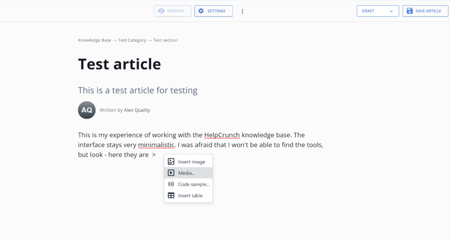The image size is (450, 239).
Task: Expand the Draft status dropdown
Action: (x=377, y=11)
